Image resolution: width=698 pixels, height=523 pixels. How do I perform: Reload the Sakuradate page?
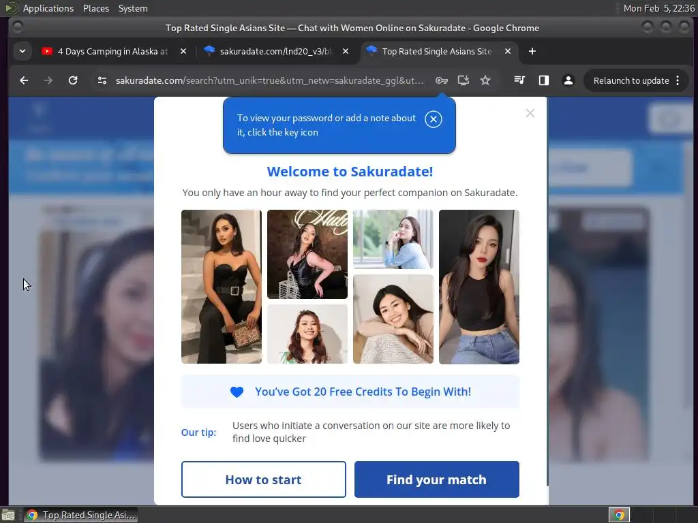[73, 80]
